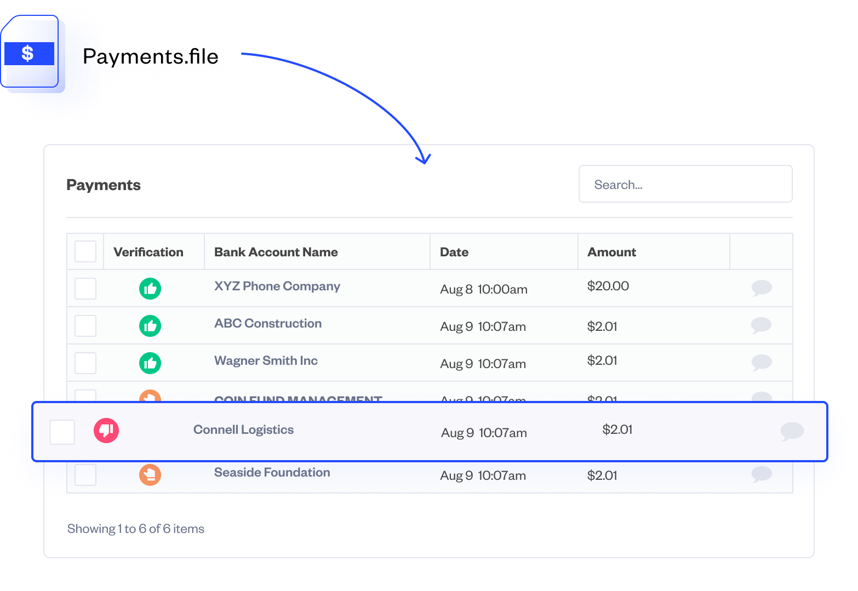
Task: Open Connell Logistics account link
Action: coord(243,430)
